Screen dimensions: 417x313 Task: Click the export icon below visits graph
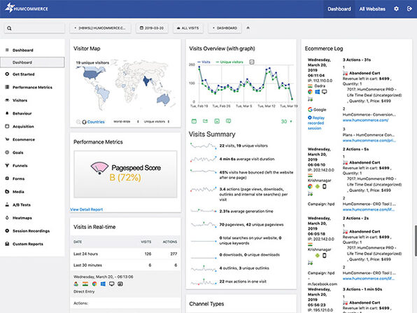pos(205,121)
